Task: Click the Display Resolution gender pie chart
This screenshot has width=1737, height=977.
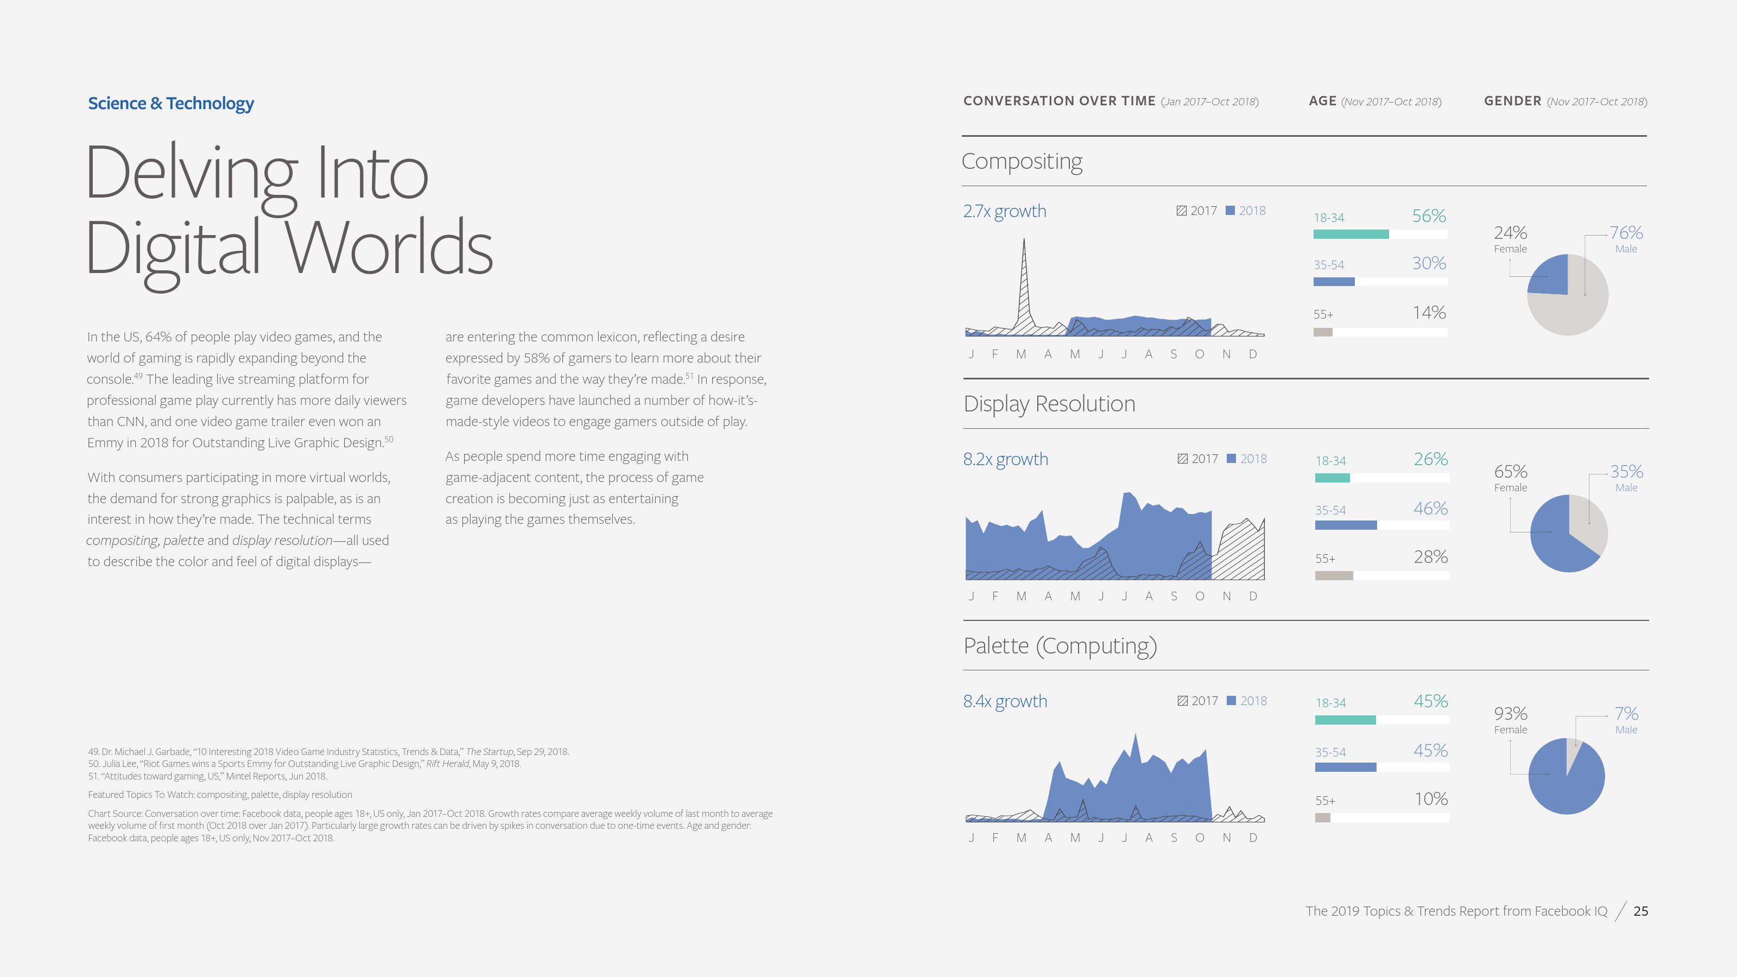Action: (x=1568, y=534)
